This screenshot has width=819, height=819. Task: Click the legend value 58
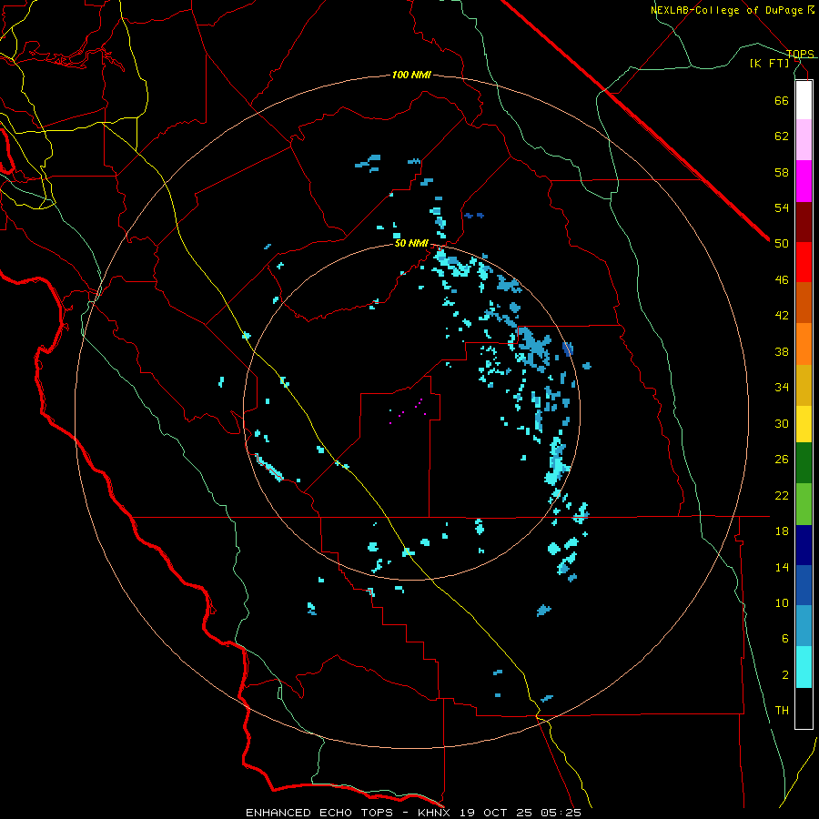(782, 172)
